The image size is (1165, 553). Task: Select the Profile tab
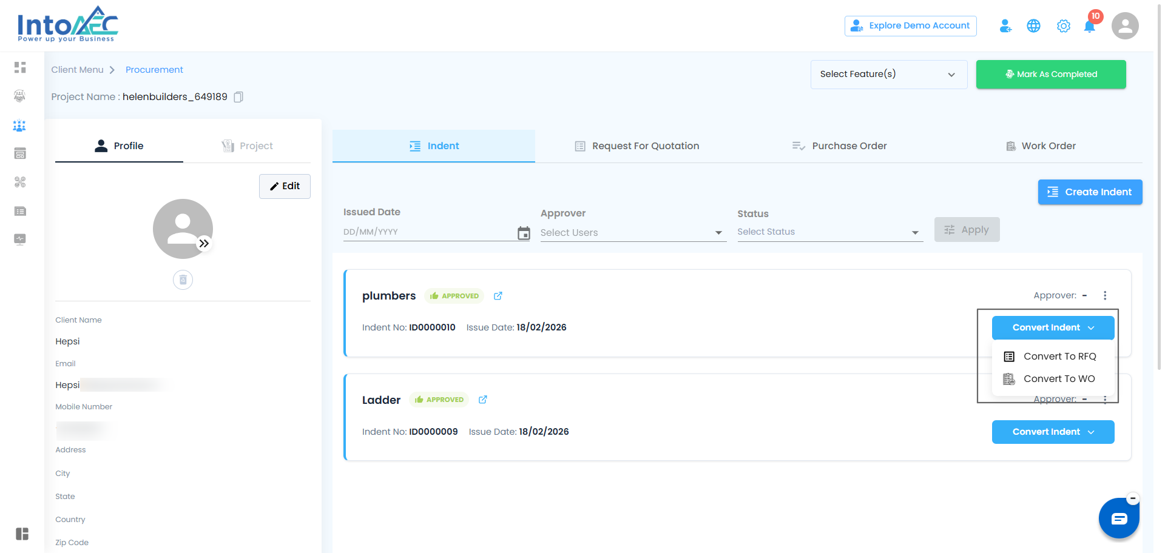coord(119,146)
